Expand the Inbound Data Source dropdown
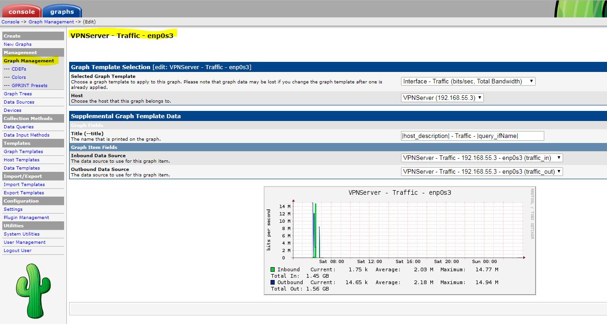Viewport: 607px width, 324px height. click(x=482, y=158)
